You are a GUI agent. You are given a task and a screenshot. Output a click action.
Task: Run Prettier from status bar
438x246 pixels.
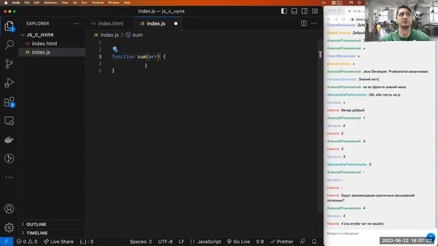(281, 241)
